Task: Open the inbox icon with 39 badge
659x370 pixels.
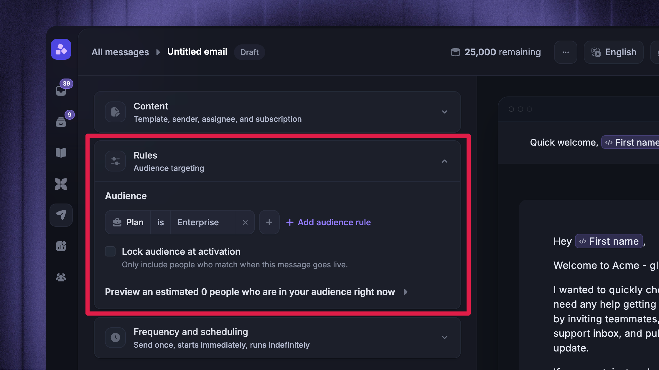Action: 61,90
